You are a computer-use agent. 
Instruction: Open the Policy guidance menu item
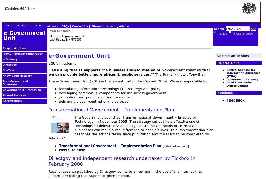tap(47, 26)
